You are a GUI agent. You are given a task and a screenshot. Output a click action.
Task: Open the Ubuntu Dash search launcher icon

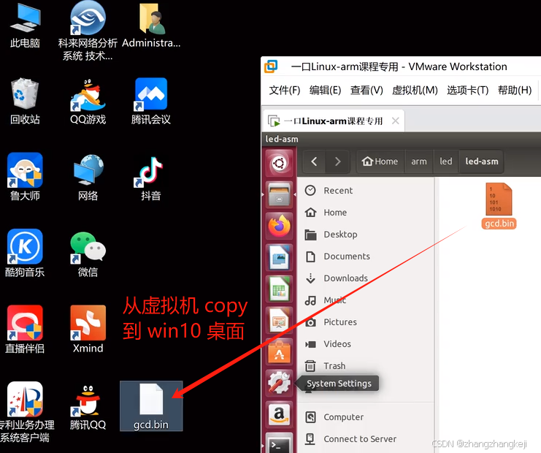pyautogui.click(x=279, y=163)
